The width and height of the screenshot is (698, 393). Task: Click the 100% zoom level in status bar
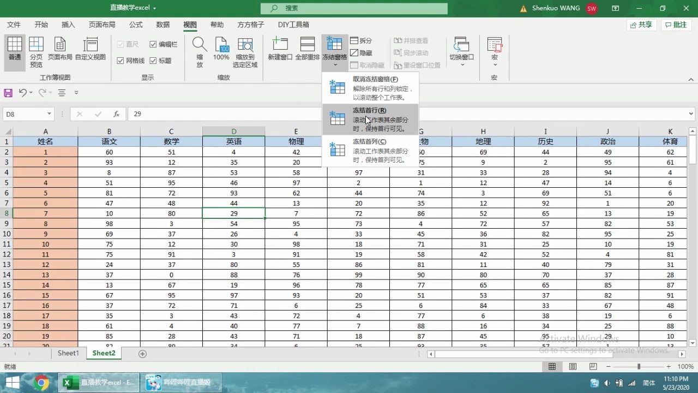click(685, 367)
